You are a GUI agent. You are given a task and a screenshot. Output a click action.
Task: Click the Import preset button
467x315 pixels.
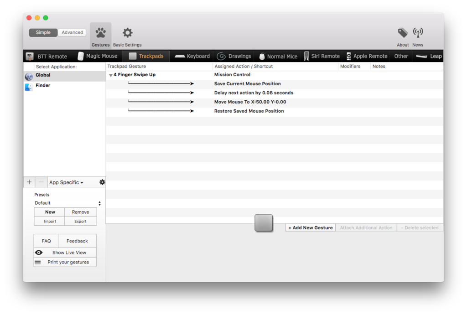click(x=50, y=221)
